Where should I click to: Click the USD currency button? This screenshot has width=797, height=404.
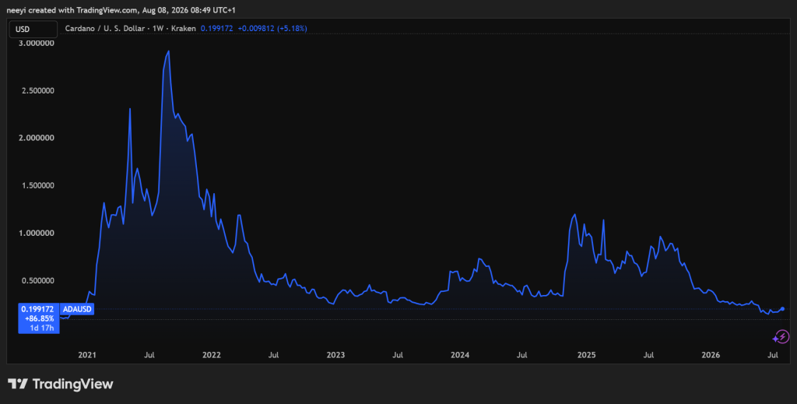[33, 29]
